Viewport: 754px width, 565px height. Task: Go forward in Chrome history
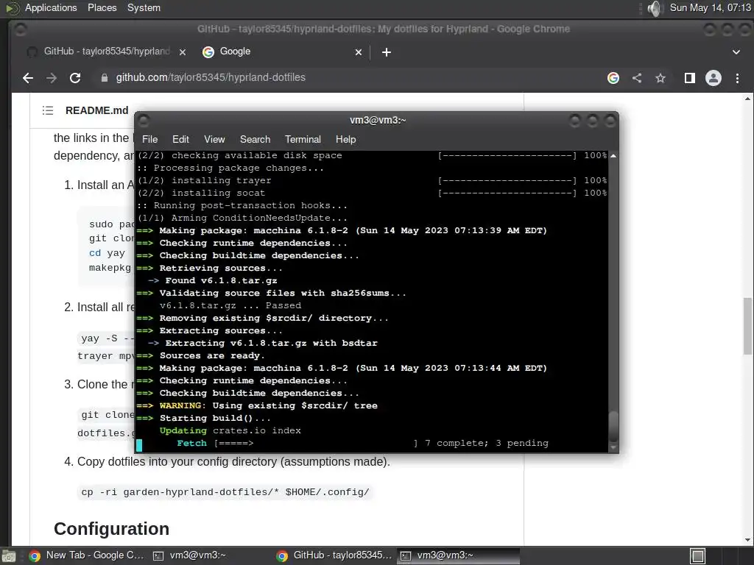point(52,78)
